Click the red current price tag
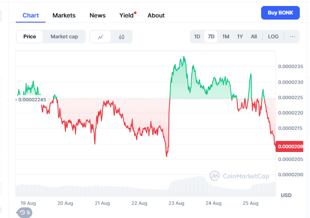The width and height of the screenshot is (310, 218). 290,146
